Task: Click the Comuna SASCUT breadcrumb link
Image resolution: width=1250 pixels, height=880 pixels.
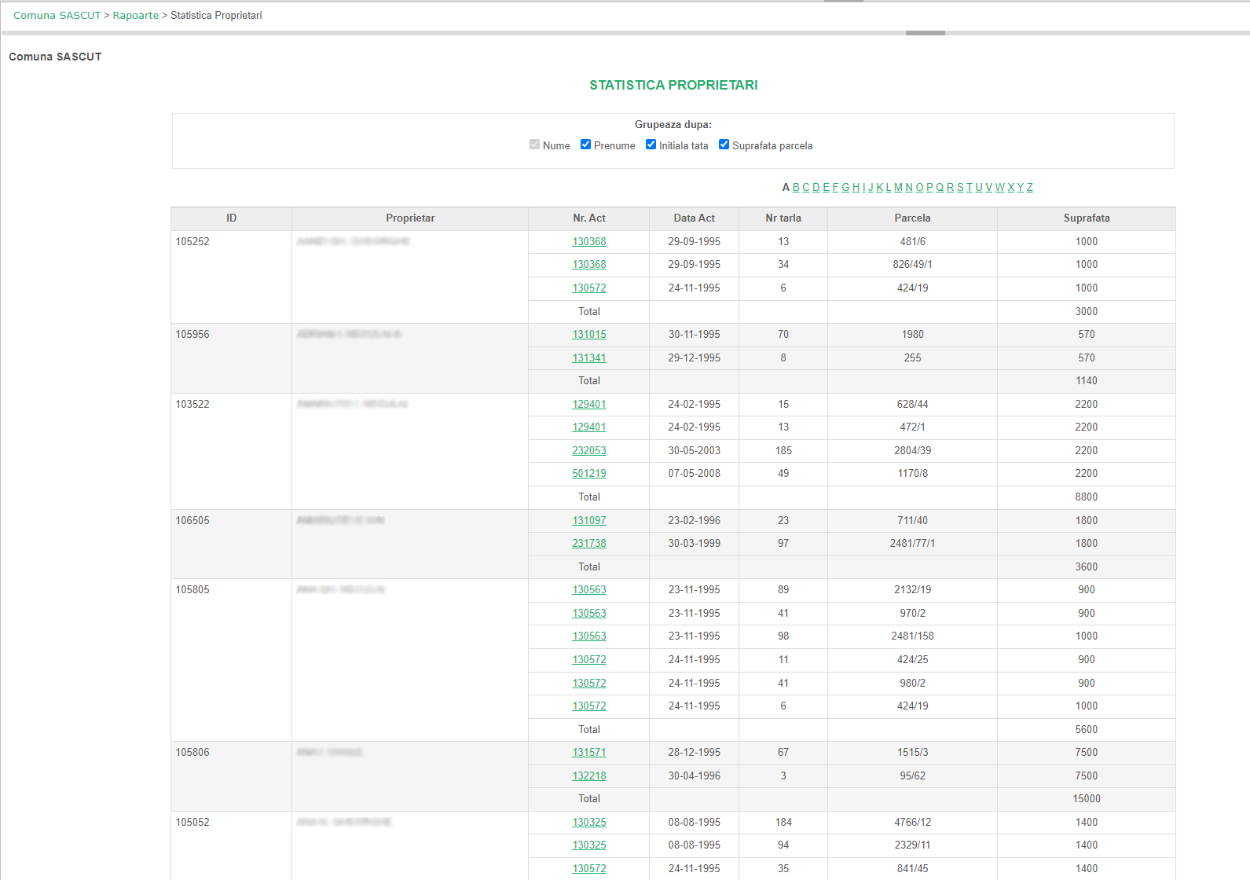Action: pos(57,16)
